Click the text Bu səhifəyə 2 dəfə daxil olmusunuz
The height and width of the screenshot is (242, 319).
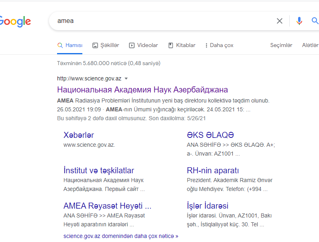[x=102, y=118]
